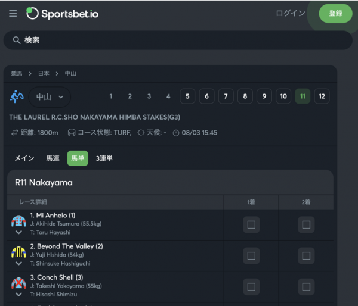Viewport: 358px width, 306px height.
Task: Switch to the 馬連 tab
Action: point(53,158)
